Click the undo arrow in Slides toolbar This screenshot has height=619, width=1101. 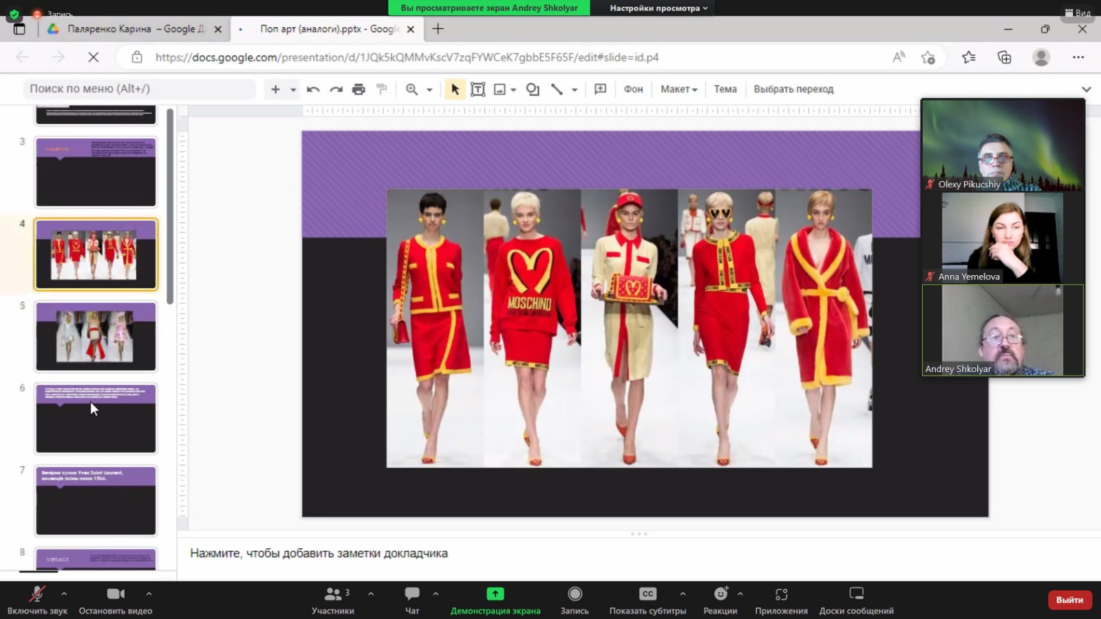[x=313, y=89]
